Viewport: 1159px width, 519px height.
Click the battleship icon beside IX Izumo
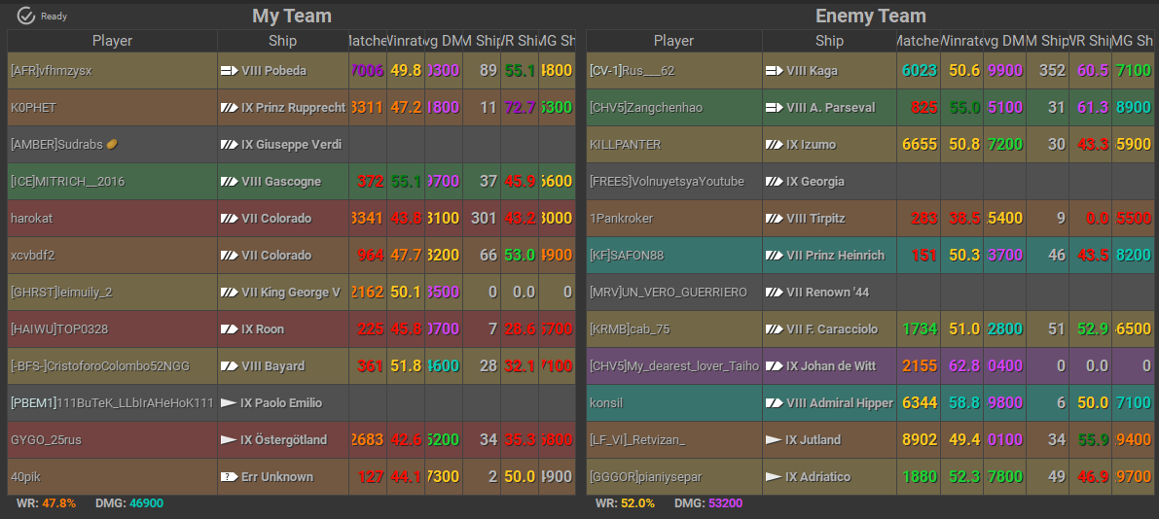pyautogui.click(x=775, y=145)
